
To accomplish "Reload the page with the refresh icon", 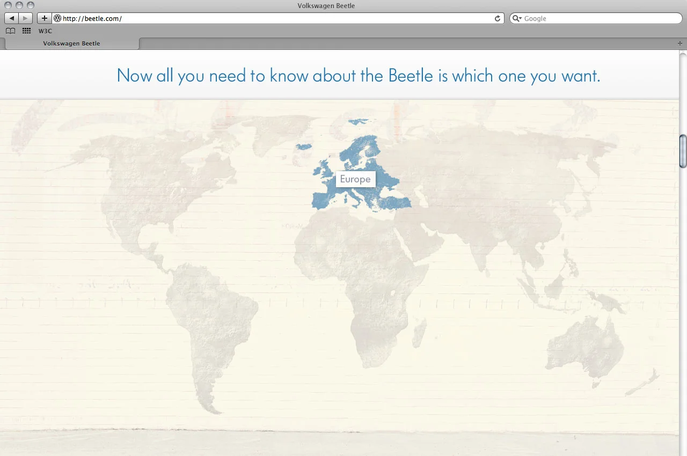I will [498, 18].
